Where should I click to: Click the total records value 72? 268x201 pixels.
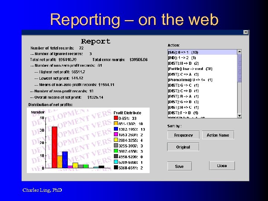[x=82, y=48]
